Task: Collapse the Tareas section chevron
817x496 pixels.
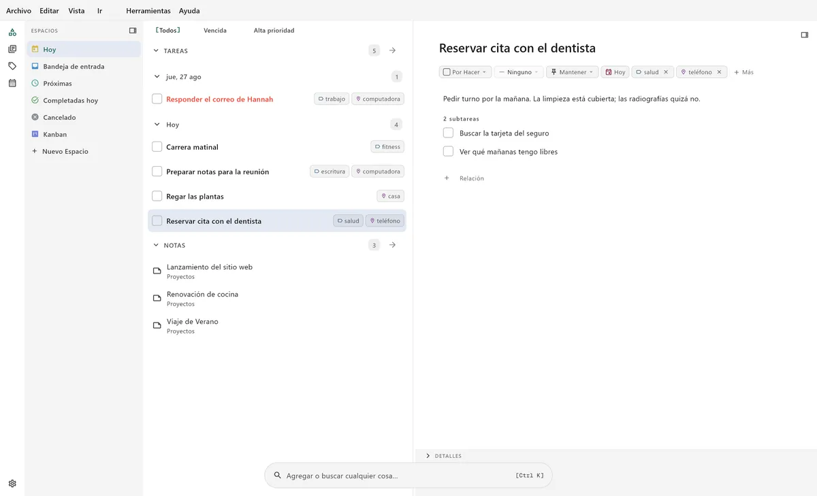Action: point(156,50)
